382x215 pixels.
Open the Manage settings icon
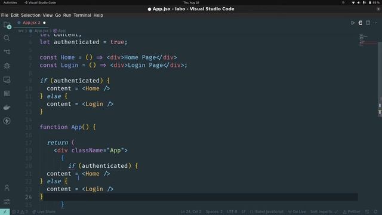point(7,201)
